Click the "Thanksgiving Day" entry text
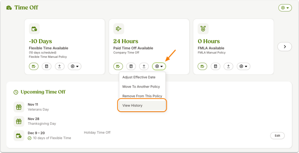The width and height of the screenshot is (299, 153). point(42,124)
